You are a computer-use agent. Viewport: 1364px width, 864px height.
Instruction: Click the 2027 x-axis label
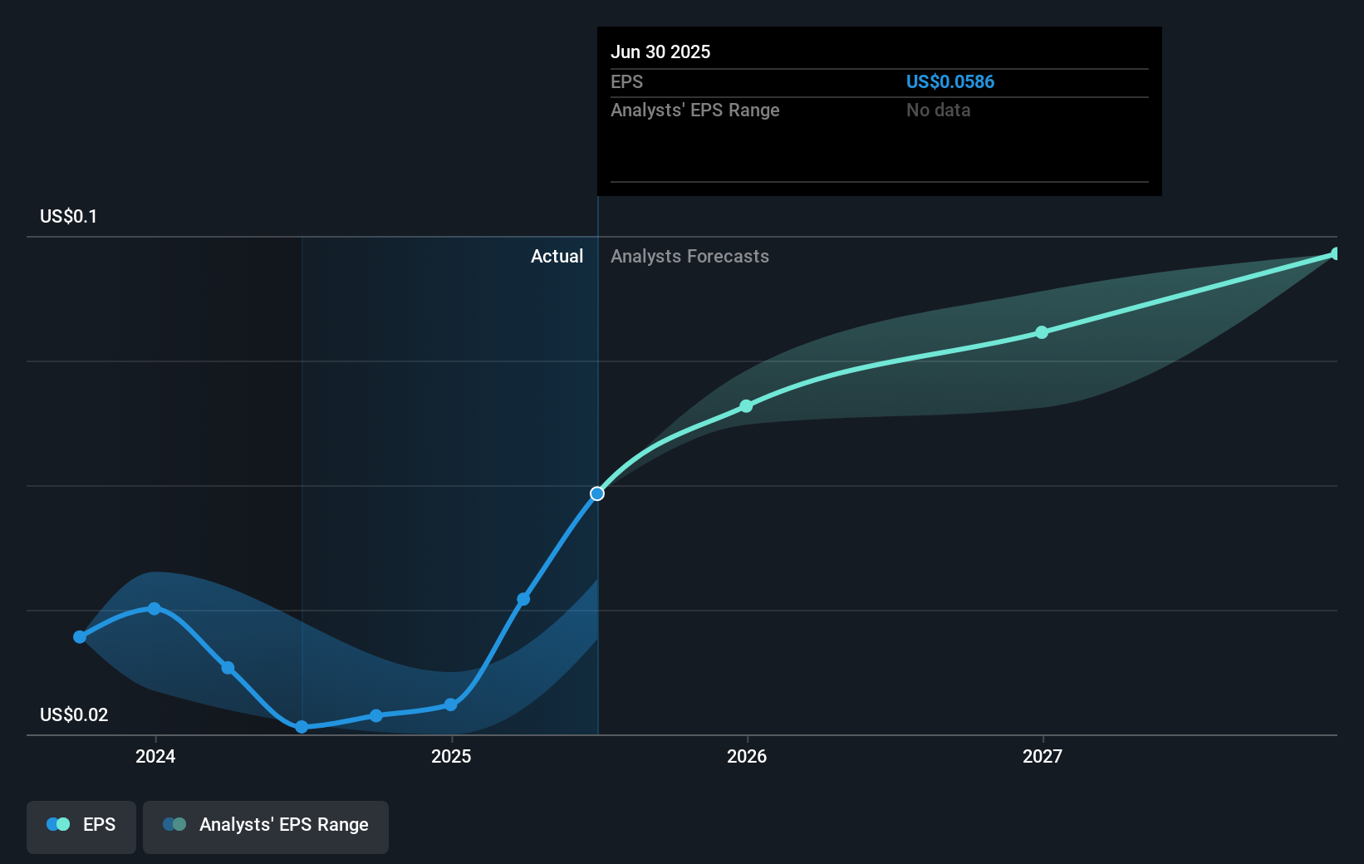1043,756
